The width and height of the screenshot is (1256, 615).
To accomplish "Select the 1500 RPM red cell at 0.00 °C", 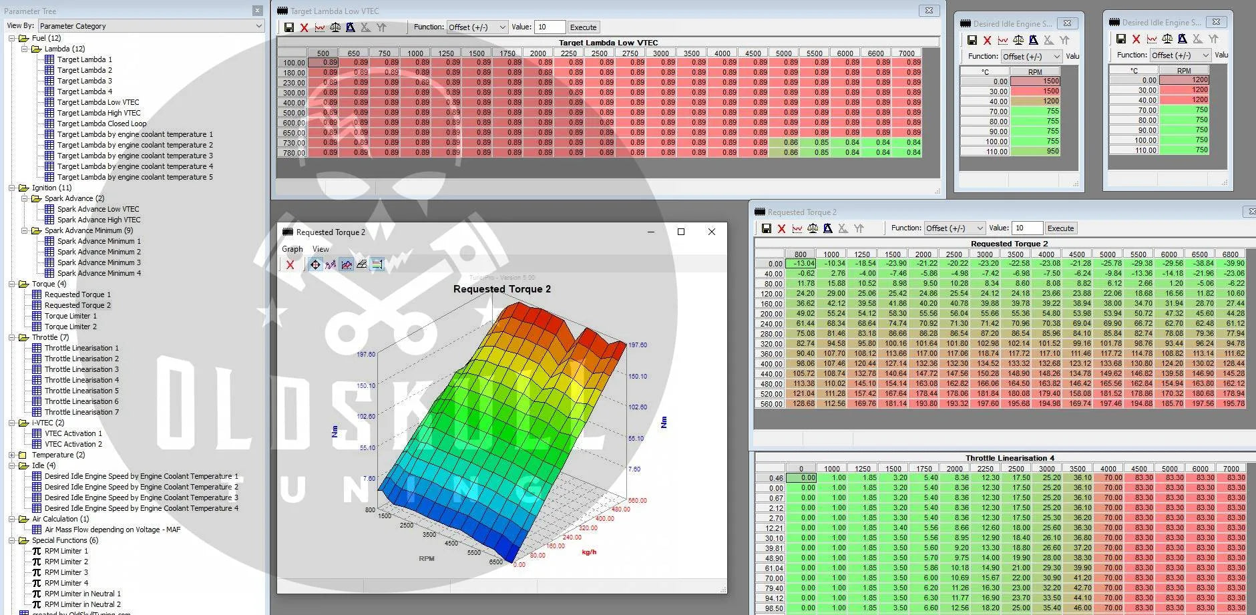I will (1035, 81).
